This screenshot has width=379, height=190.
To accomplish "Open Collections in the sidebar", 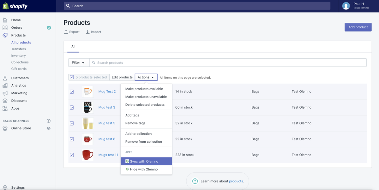I will coord(20,62).
